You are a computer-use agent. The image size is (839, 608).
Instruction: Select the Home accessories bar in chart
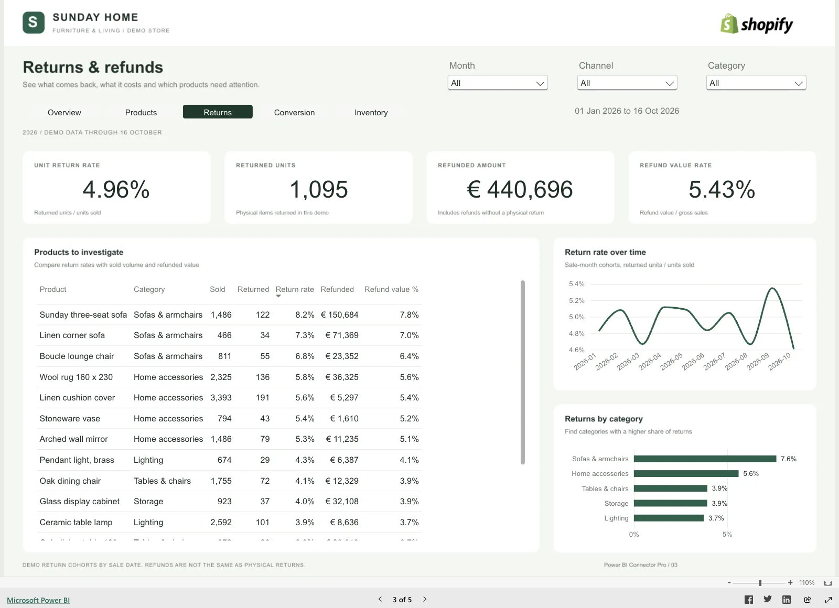point(686,473)
